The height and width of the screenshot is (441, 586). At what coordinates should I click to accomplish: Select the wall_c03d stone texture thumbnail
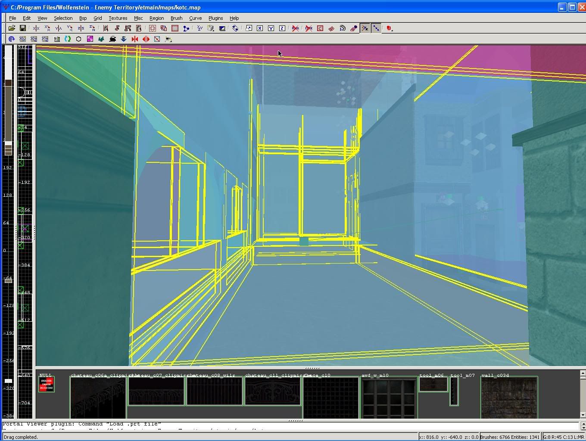tap(509, 398)
